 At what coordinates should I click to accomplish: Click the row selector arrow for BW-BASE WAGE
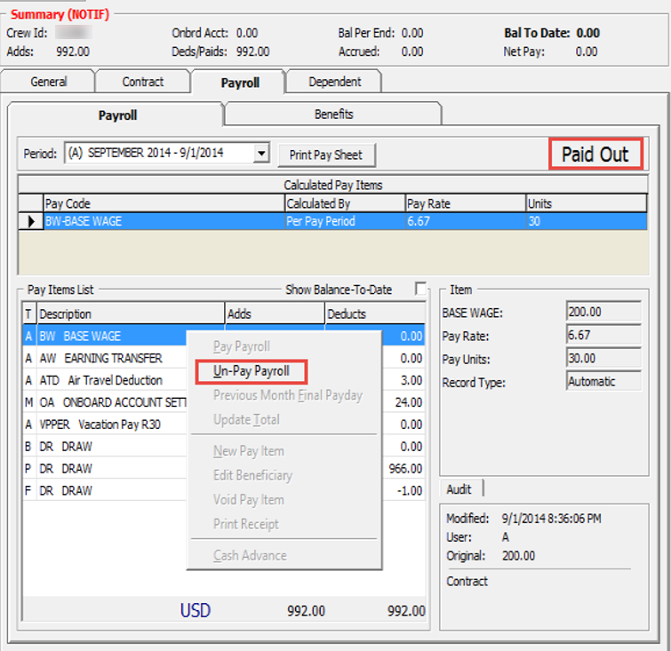[31, 221]
